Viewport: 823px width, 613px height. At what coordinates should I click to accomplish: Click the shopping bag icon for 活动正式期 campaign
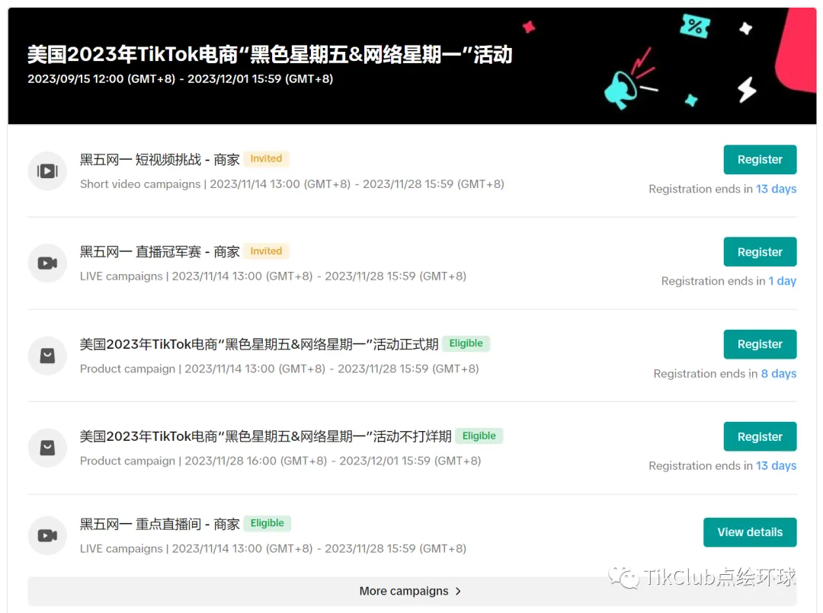[x=47, y=356]
